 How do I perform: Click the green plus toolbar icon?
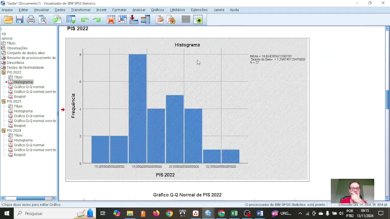(199, 20)
